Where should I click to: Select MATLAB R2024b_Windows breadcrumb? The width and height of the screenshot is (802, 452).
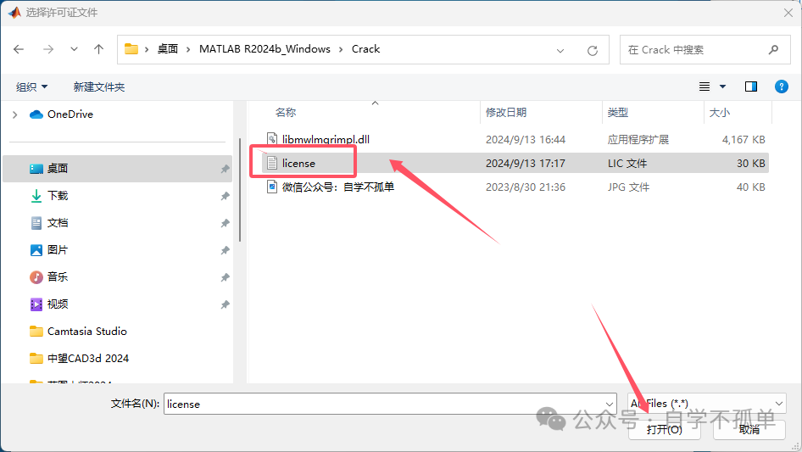coord(265,49)
